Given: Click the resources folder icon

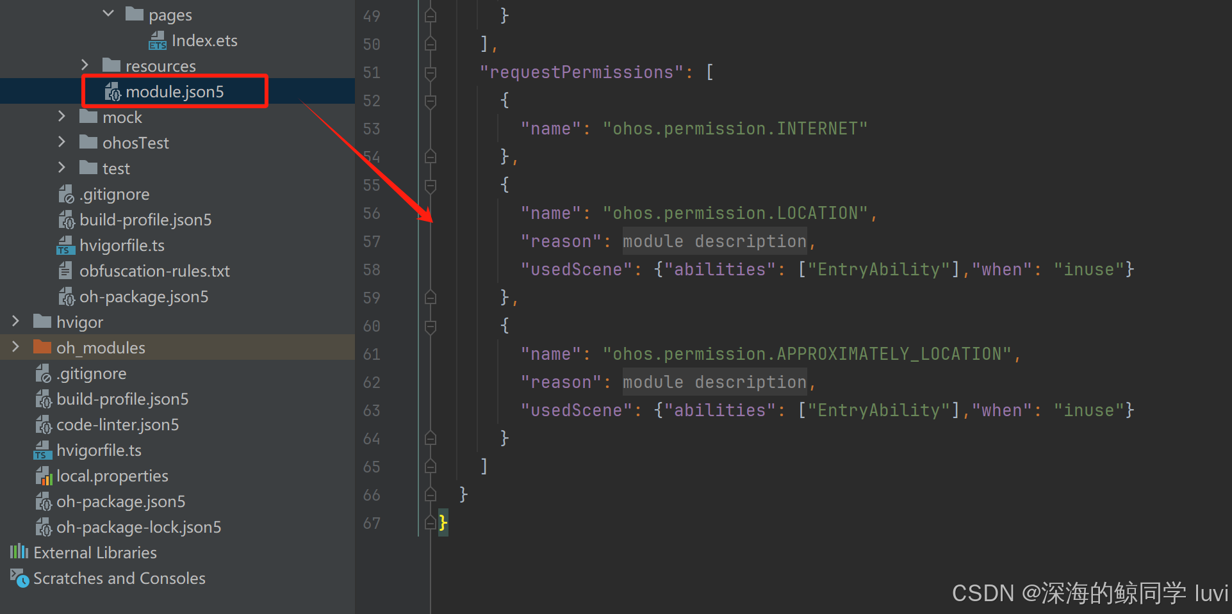Looking at the screenshot, I should point(111,65).
